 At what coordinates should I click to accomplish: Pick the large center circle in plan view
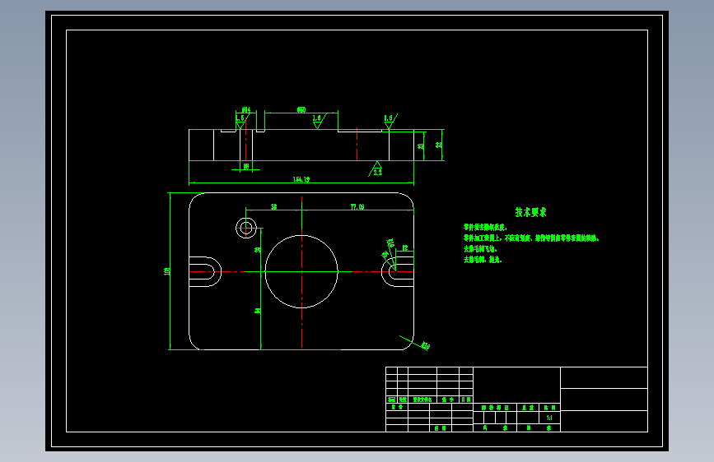tap(301, 271)
